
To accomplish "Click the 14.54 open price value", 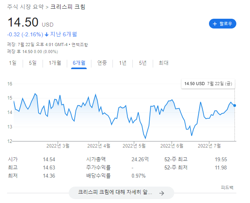I will click(49, 160).
